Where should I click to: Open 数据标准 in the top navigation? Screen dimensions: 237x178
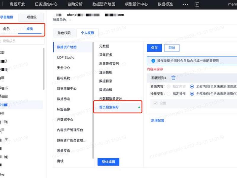pos(165,4)
